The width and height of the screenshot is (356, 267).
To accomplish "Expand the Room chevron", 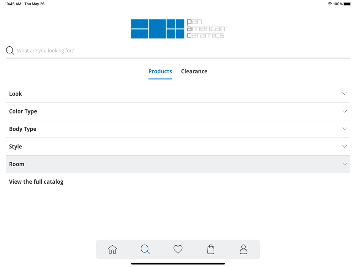I will 345,164.
